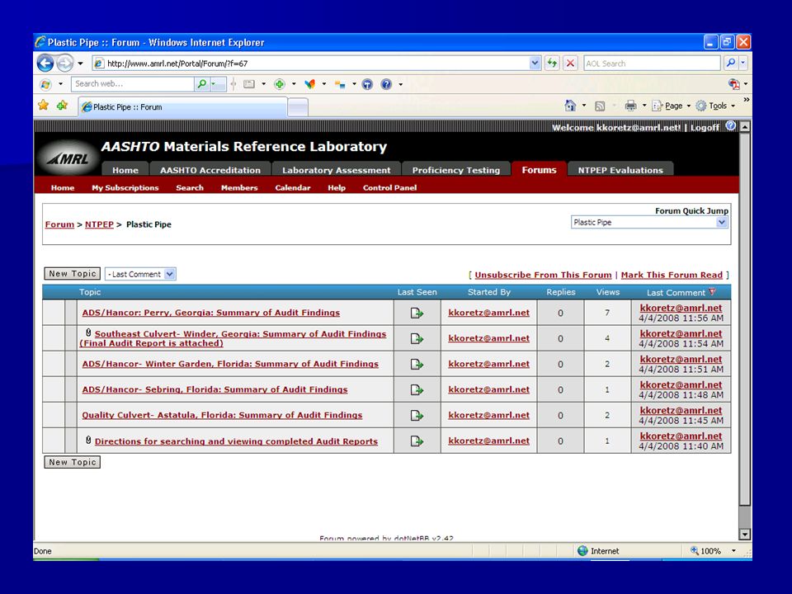Viewport: 792px width, 594px height.
Task: Click the browser Home house icon
Action: (x=570, y=106)
